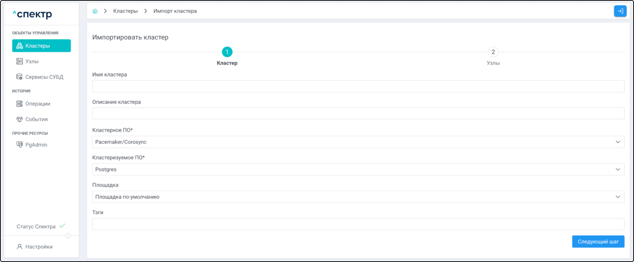Click the ИСТОРИЯ section label
Screen dimensions: 634x262
coord(21,91)
